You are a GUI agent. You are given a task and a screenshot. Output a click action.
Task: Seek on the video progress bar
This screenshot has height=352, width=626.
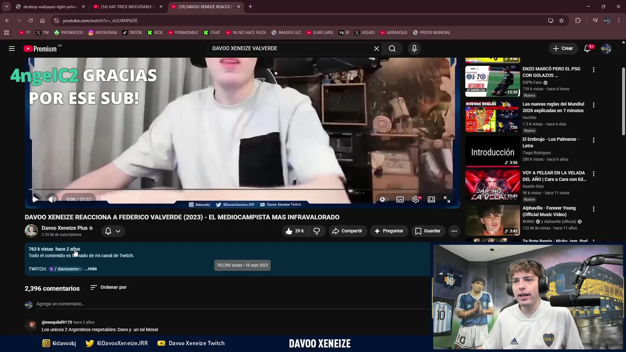pyautogui.click(x=242, y=190)
